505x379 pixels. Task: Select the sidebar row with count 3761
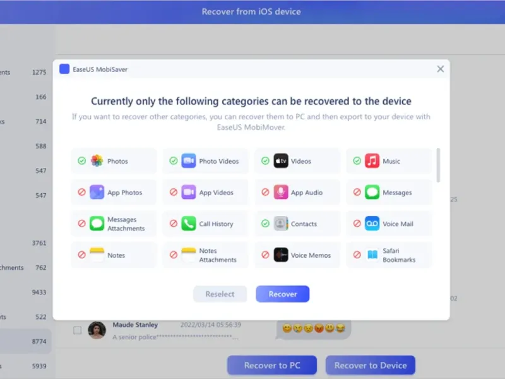click(x=26, y=243)
